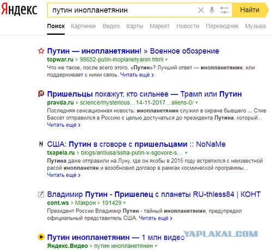
Task: Select the Поиск tab
Action: coord(56,26)
